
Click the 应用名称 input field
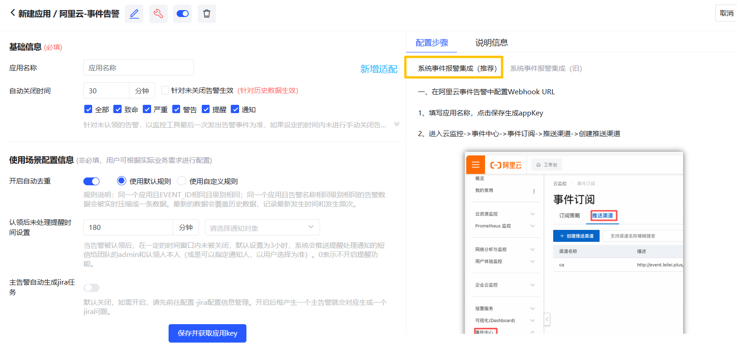138,68
